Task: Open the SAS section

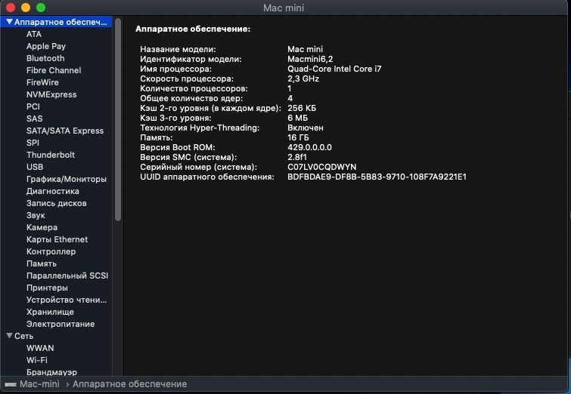Action: coord(35,119)
